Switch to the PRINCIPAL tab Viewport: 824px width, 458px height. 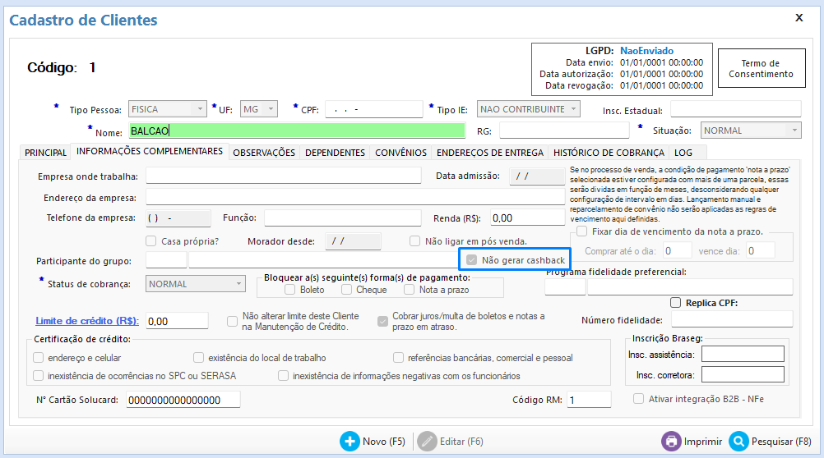click(46, 153)
